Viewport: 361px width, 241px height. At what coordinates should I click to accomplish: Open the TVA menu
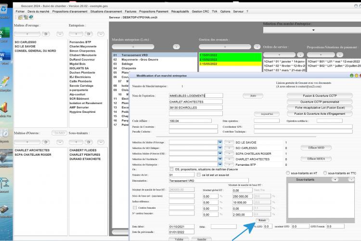click(214, 12)
